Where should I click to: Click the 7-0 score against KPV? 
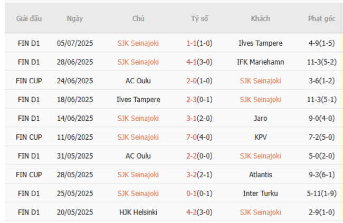[x=192, y=137]
